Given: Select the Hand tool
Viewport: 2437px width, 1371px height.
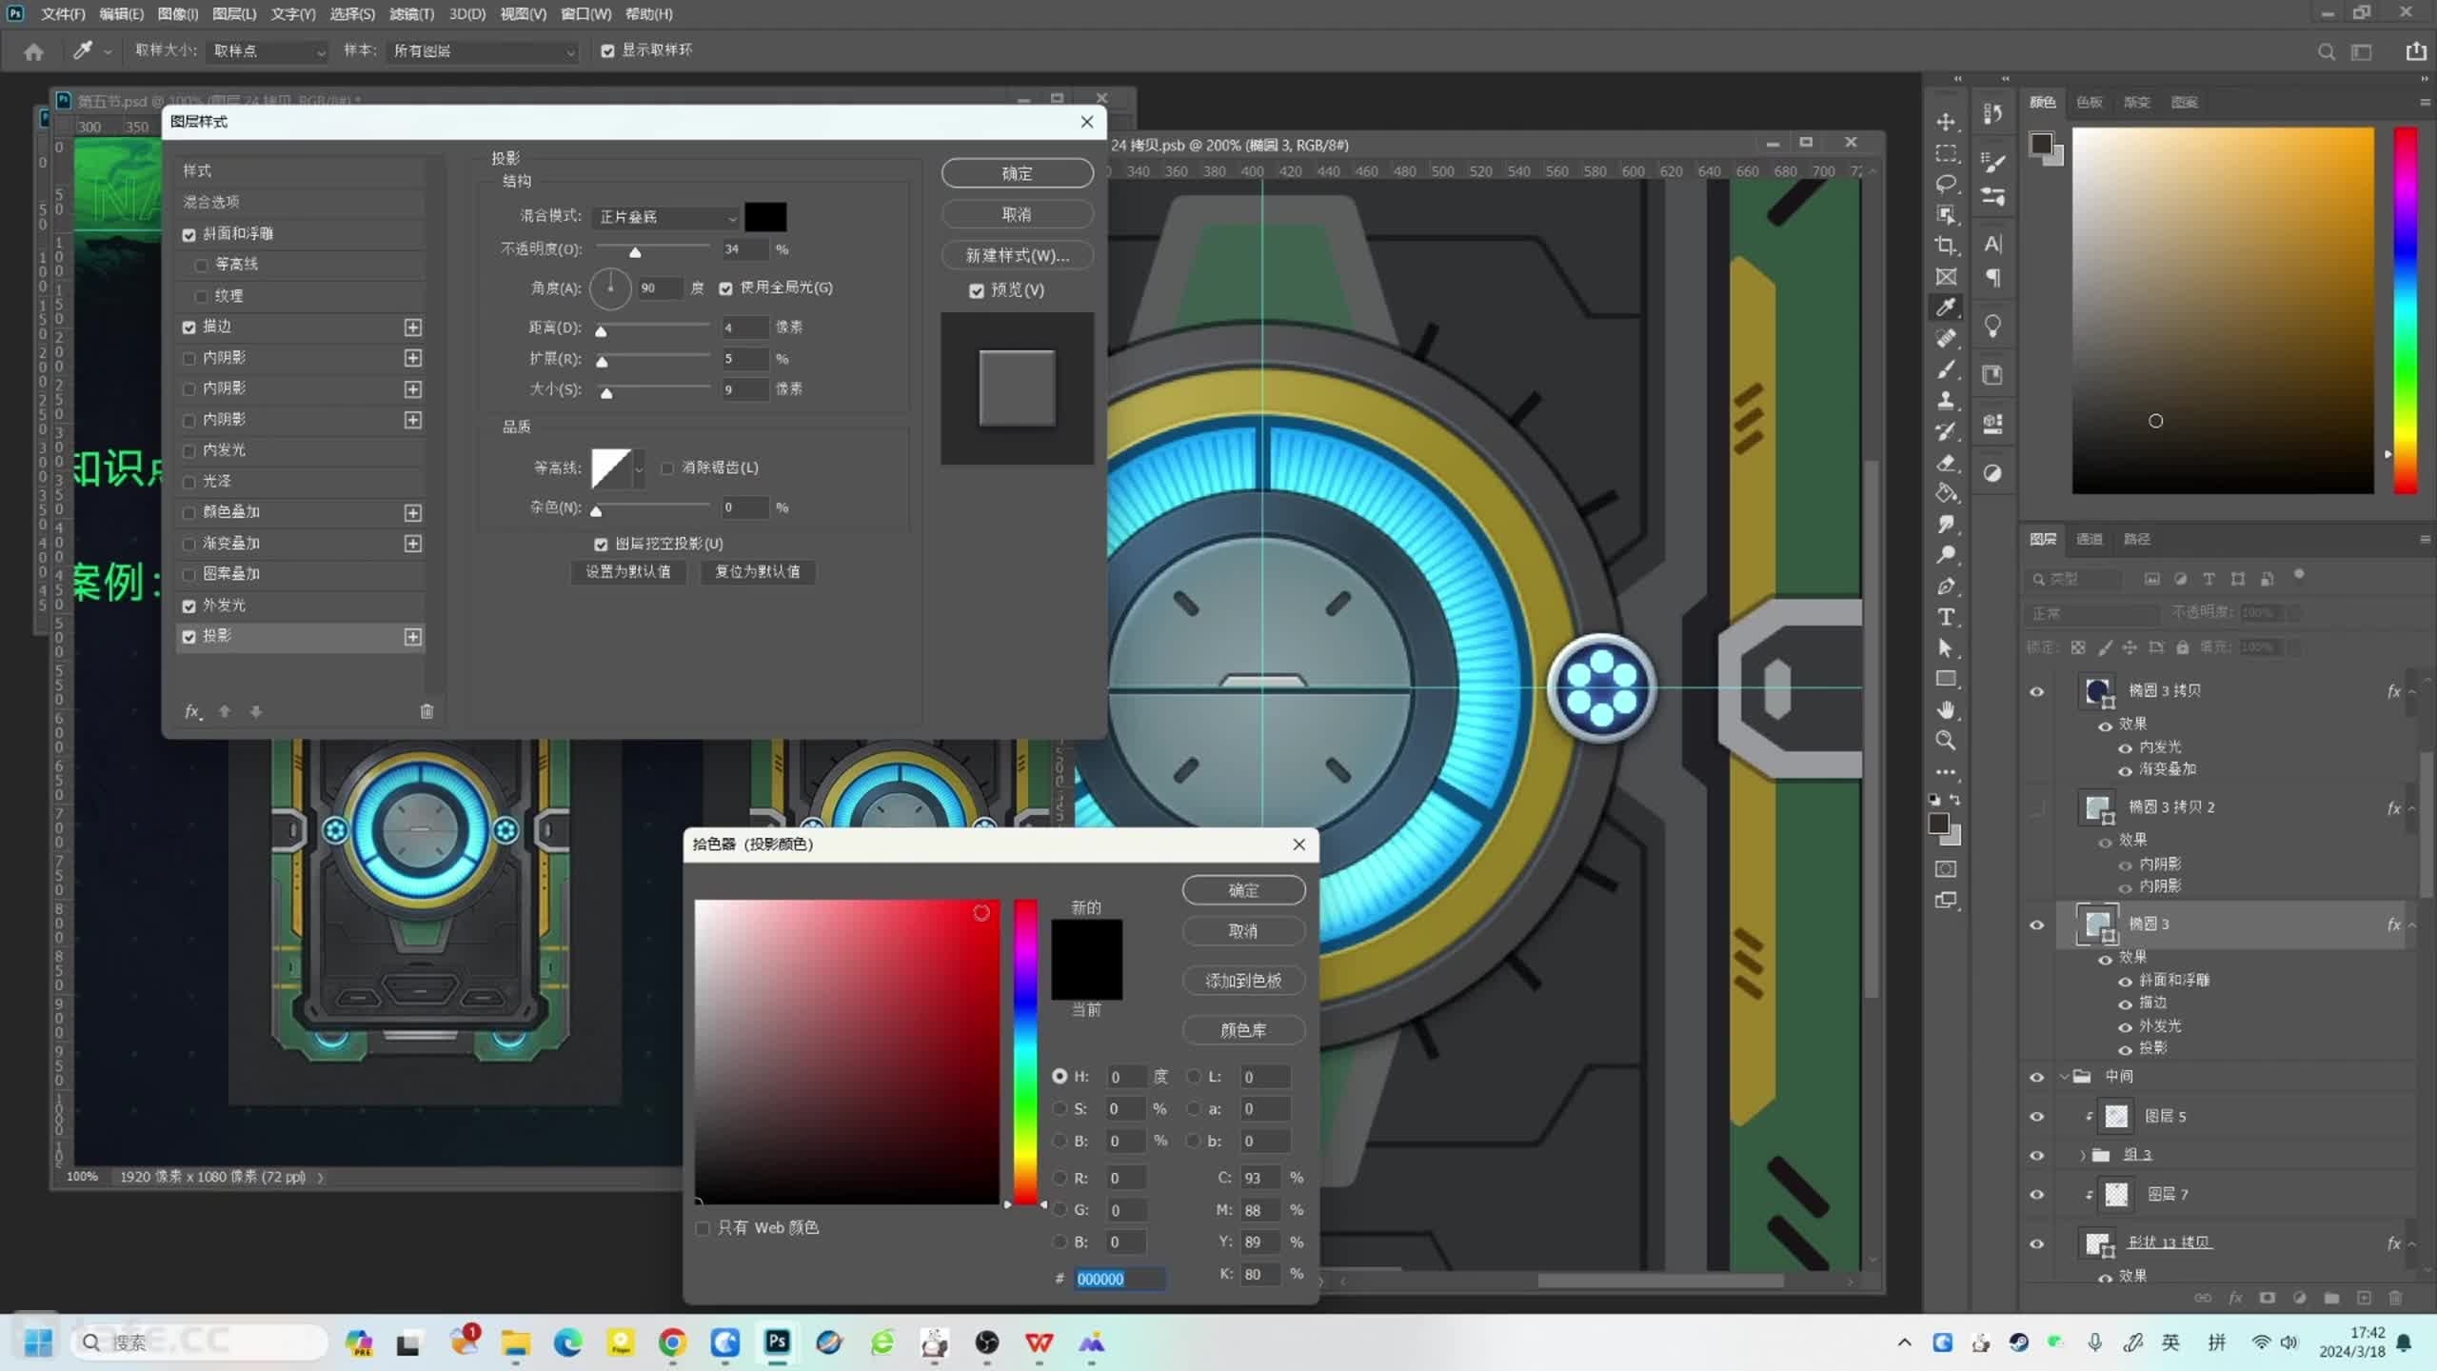Looking at the screenshot, I should [x=1946, y=710].
